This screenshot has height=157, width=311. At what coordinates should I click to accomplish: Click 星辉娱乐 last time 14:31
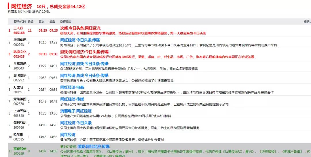53,66
